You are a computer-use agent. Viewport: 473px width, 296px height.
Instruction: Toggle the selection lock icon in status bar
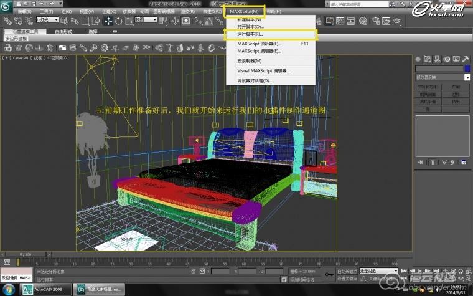(194, 272)
